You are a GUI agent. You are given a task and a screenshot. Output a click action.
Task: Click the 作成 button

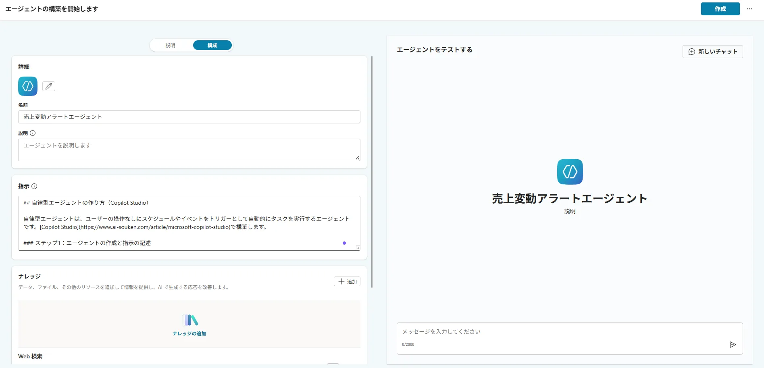pyautogui.click(x=720, y=9)
